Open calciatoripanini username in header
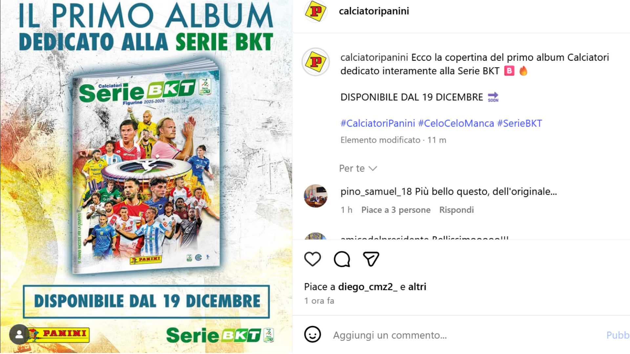The width and height of the screenshot is (630, 354). 374,11
